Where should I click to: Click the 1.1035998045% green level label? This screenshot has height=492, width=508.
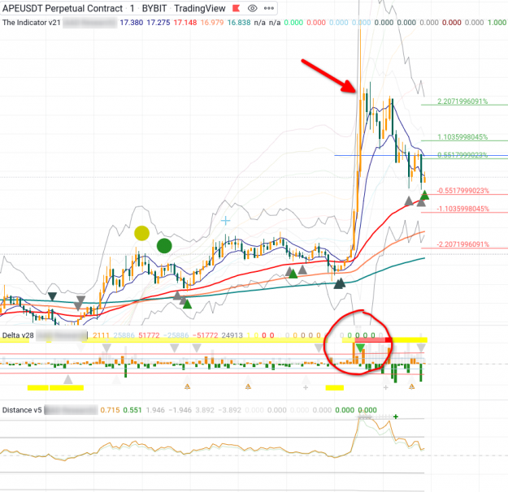point(462,137)
